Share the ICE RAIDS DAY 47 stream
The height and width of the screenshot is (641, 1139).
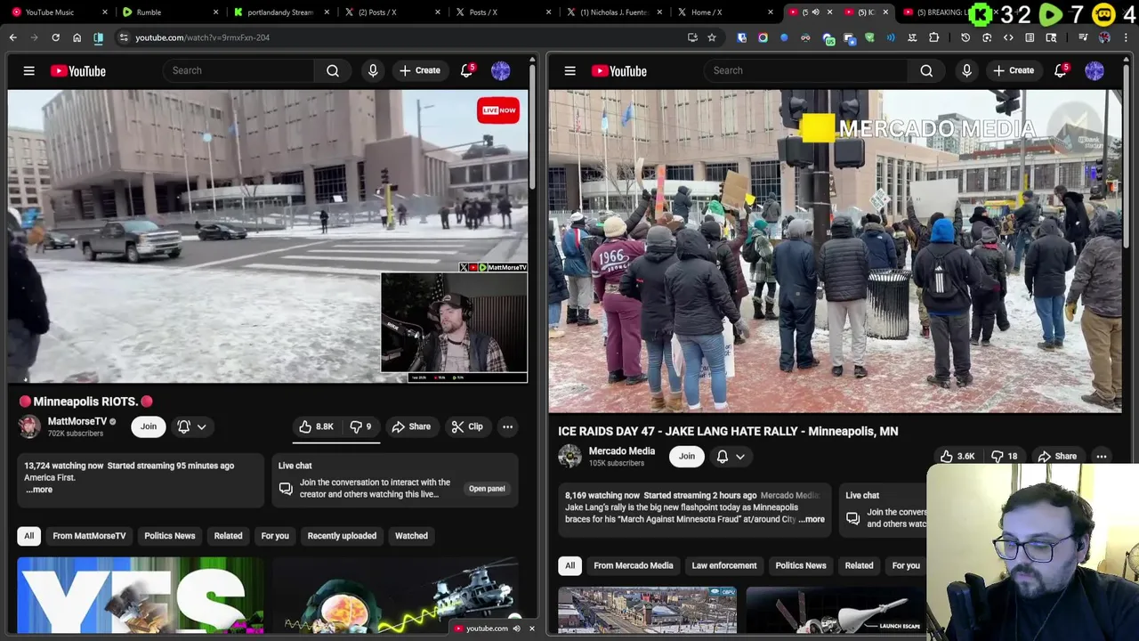tap(1057, 456)
